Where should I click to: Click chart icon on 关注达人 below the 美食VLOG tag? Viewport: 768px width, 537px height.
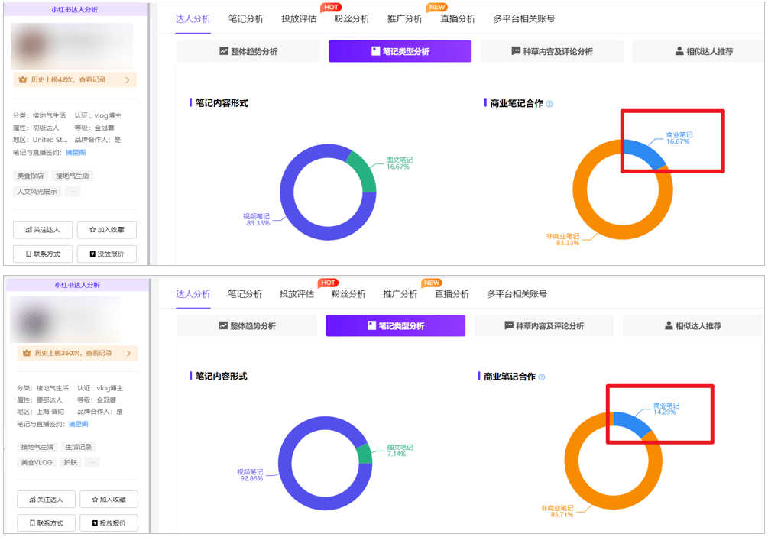click(31, 500)
